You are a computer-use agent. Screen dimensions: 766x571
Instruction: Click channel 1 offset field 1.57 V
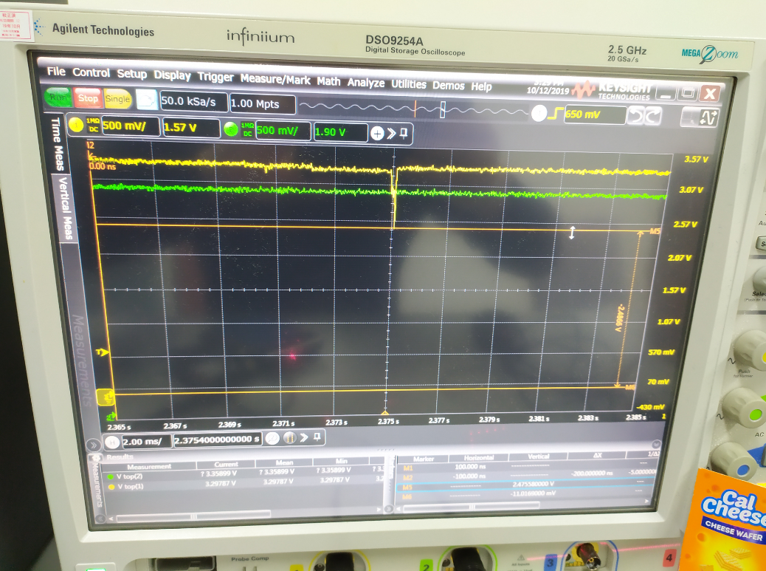click(x=191, y=128)
